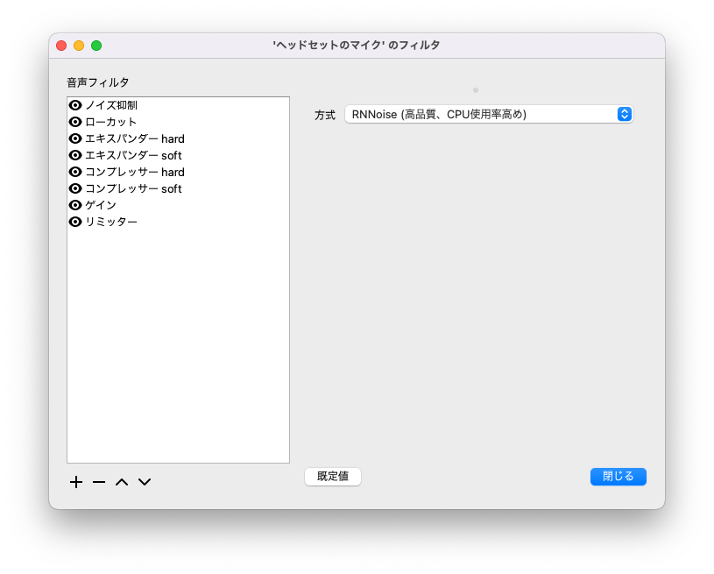Image resolution: width=714 pixels, height=574 pixels.
Task: Select エキスパンダー hard row
Action: [x=178, y=138]
